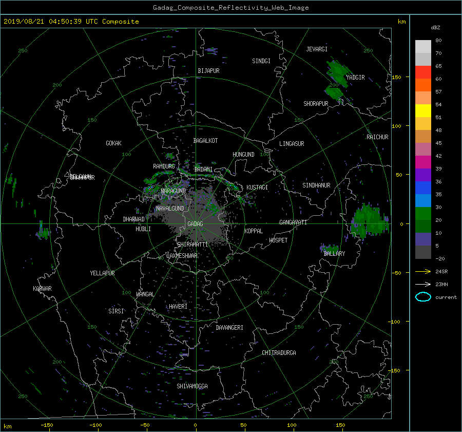Select the red swatch in the dBZ scale

[x=423, y=72]
